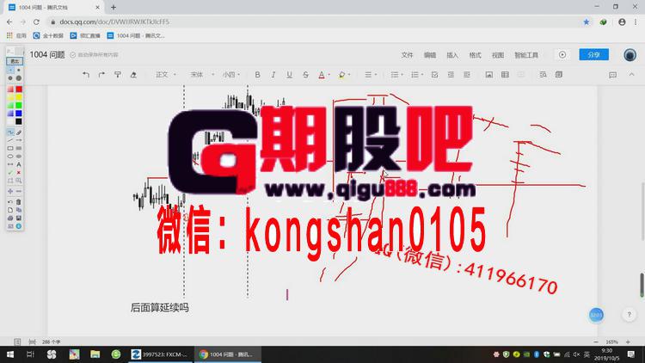Click the docs.qq.com address bar
Screen dimensions: 645x363
pos(313,22)
